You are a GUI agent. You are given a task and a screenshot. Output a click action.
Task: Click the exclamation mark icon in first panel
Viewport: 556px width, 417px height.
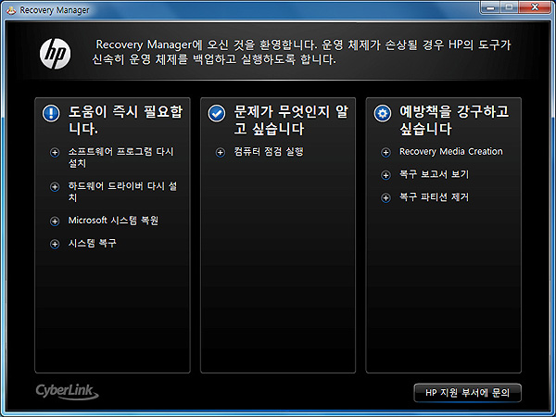pos(51,113)
